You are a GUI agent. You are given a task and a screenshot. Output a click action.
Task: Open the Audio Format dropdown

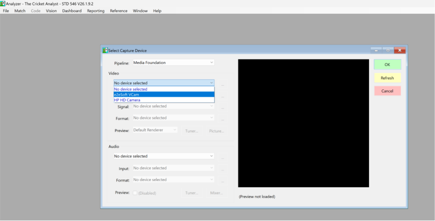coord(174,180)
